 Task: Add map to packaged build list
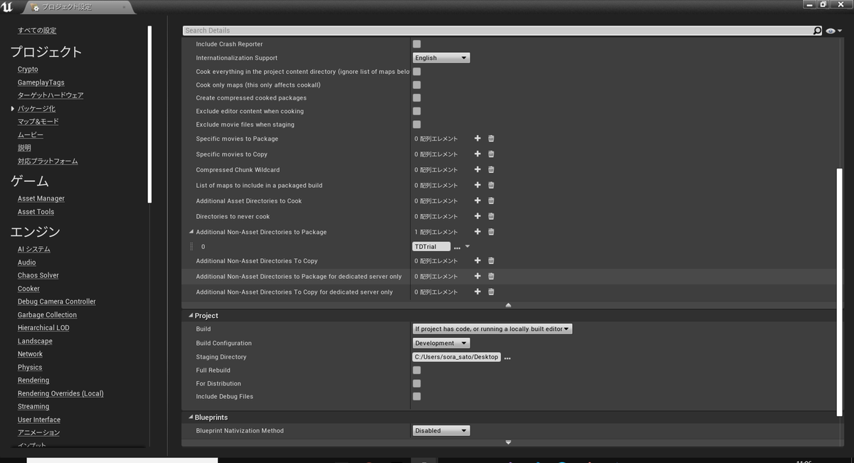(x=478, y=186)
